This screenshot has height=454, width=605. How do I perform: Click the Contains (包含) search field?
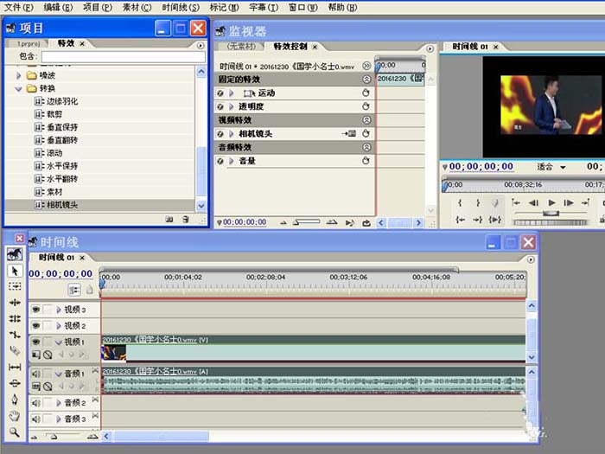[124, 57]
